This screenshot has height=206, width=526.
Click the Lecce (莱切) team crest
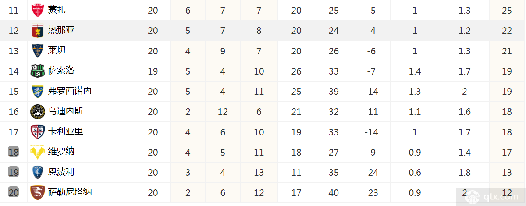[37, 50]
